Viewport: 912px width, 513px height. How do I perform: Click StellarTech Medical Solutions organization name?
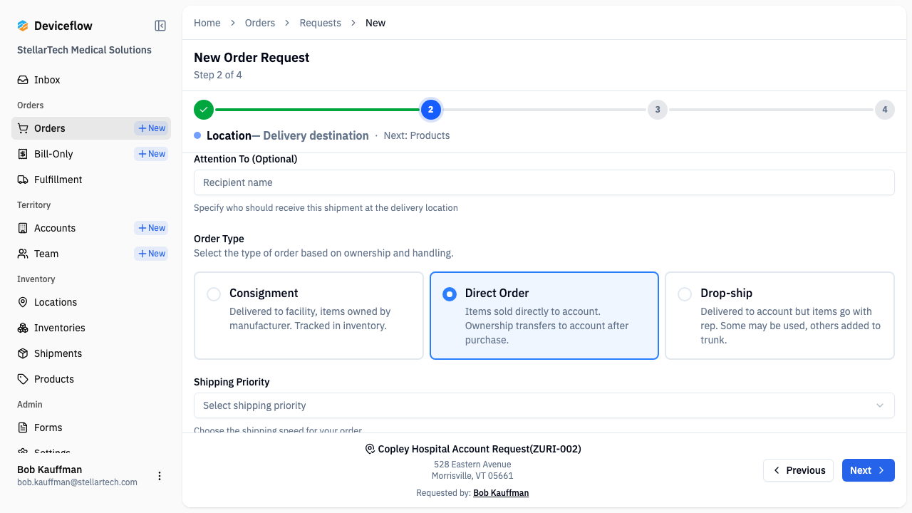tap(84, 50)
